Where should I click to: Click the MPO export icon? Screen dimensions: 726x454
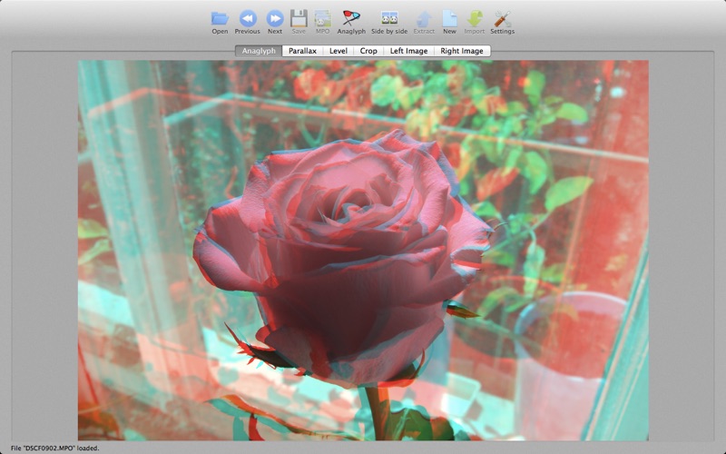click(322, 18)
